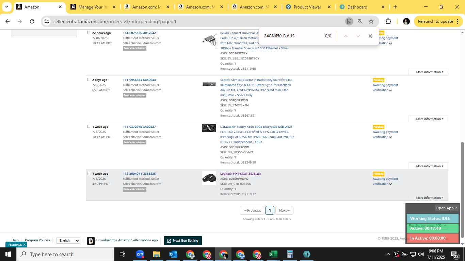Close the Product Viewer tab

tap(329, 7)
